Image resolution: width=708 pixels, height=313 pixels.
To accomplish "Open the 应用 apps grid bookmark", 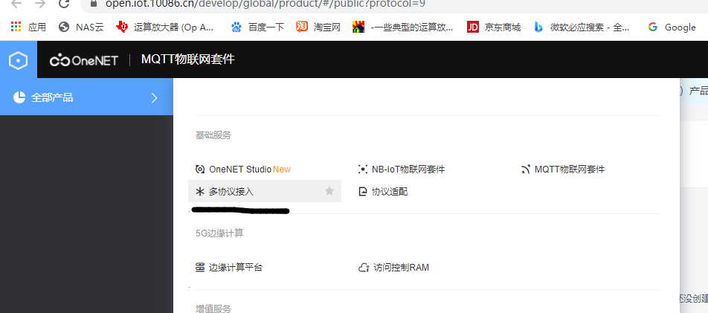I will (x=28, y=27).
